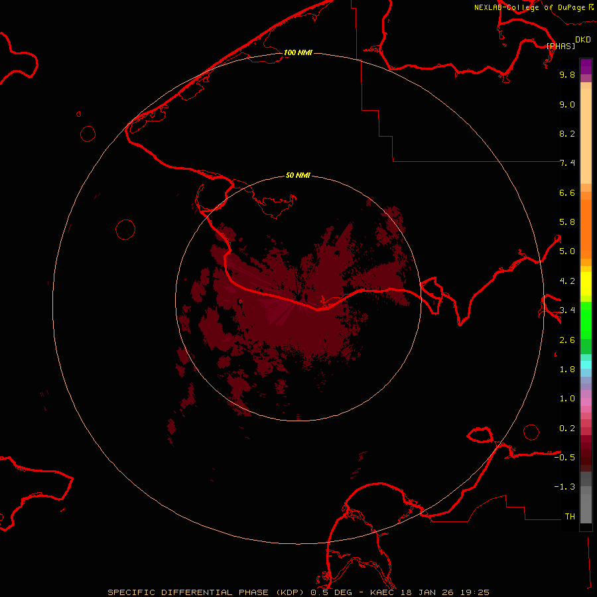Click the Specific Differential Phase (KDP) title text
Screen dimensions: 597x597
pos(205,592)
